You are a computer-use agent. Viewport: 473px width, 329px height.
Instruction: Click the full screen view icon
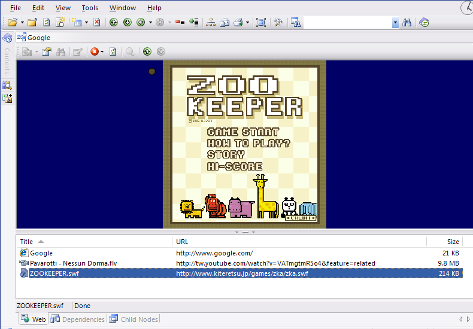[x=261, y=22]
